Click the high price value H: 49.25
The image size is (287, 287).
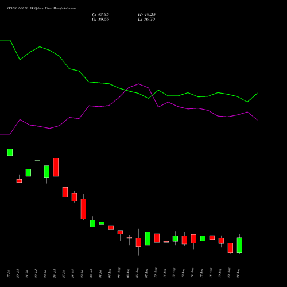tap(146, 15)
